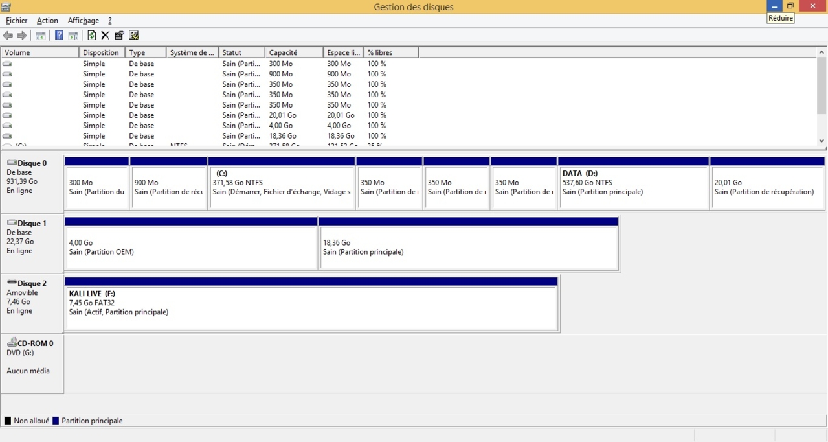Open the Affichage menu
Image resolution: width=828 pixels, height=442 pixels.
point(83,21)
